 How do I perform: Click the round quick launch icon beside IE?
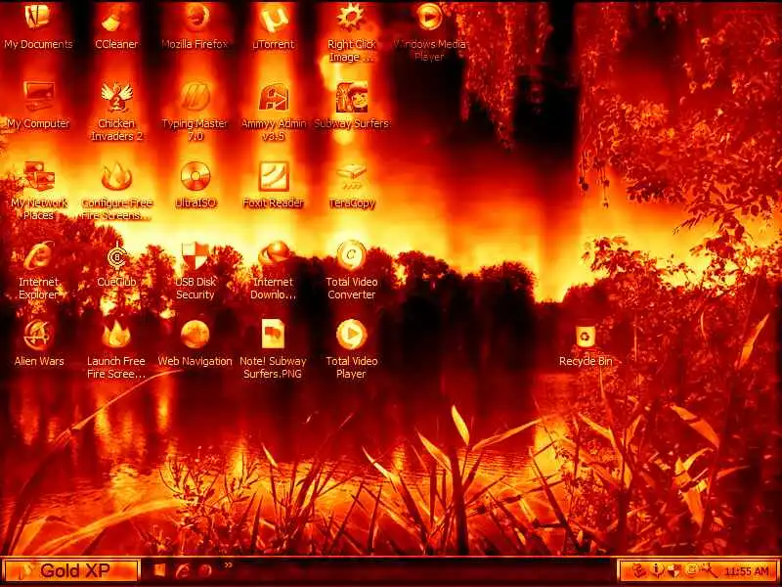[204, 570]
